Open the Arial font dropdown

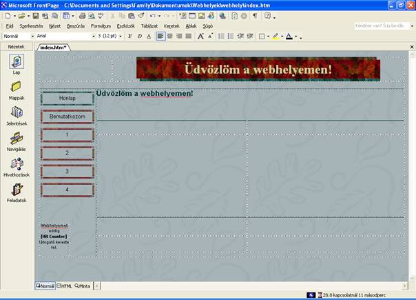[x=91, y=36]
